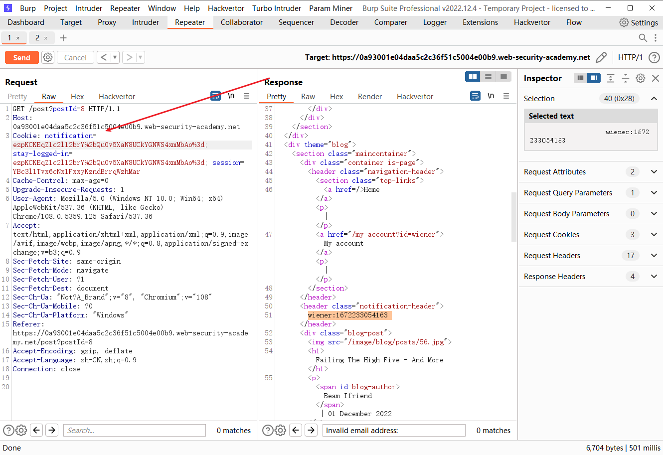Jump to next match in response
663x455 pixels.
pyautogui.click(x=311, y=430)
